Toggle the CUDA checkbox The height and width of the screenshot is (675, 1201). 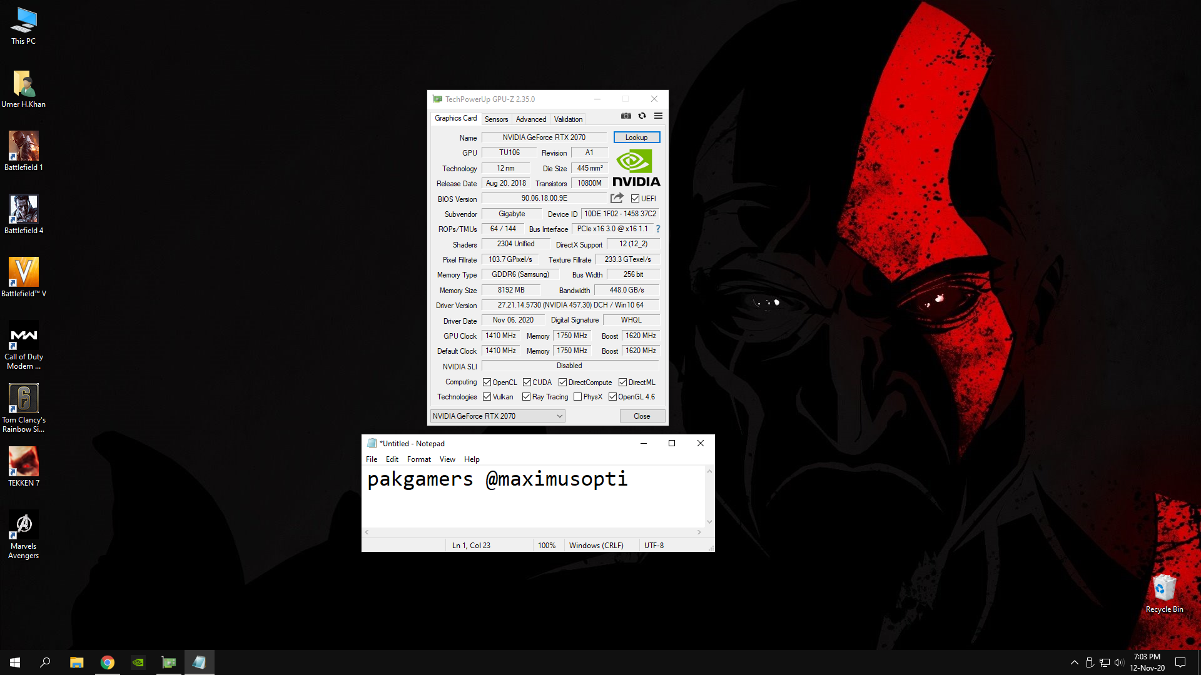(x=527, y=382)
